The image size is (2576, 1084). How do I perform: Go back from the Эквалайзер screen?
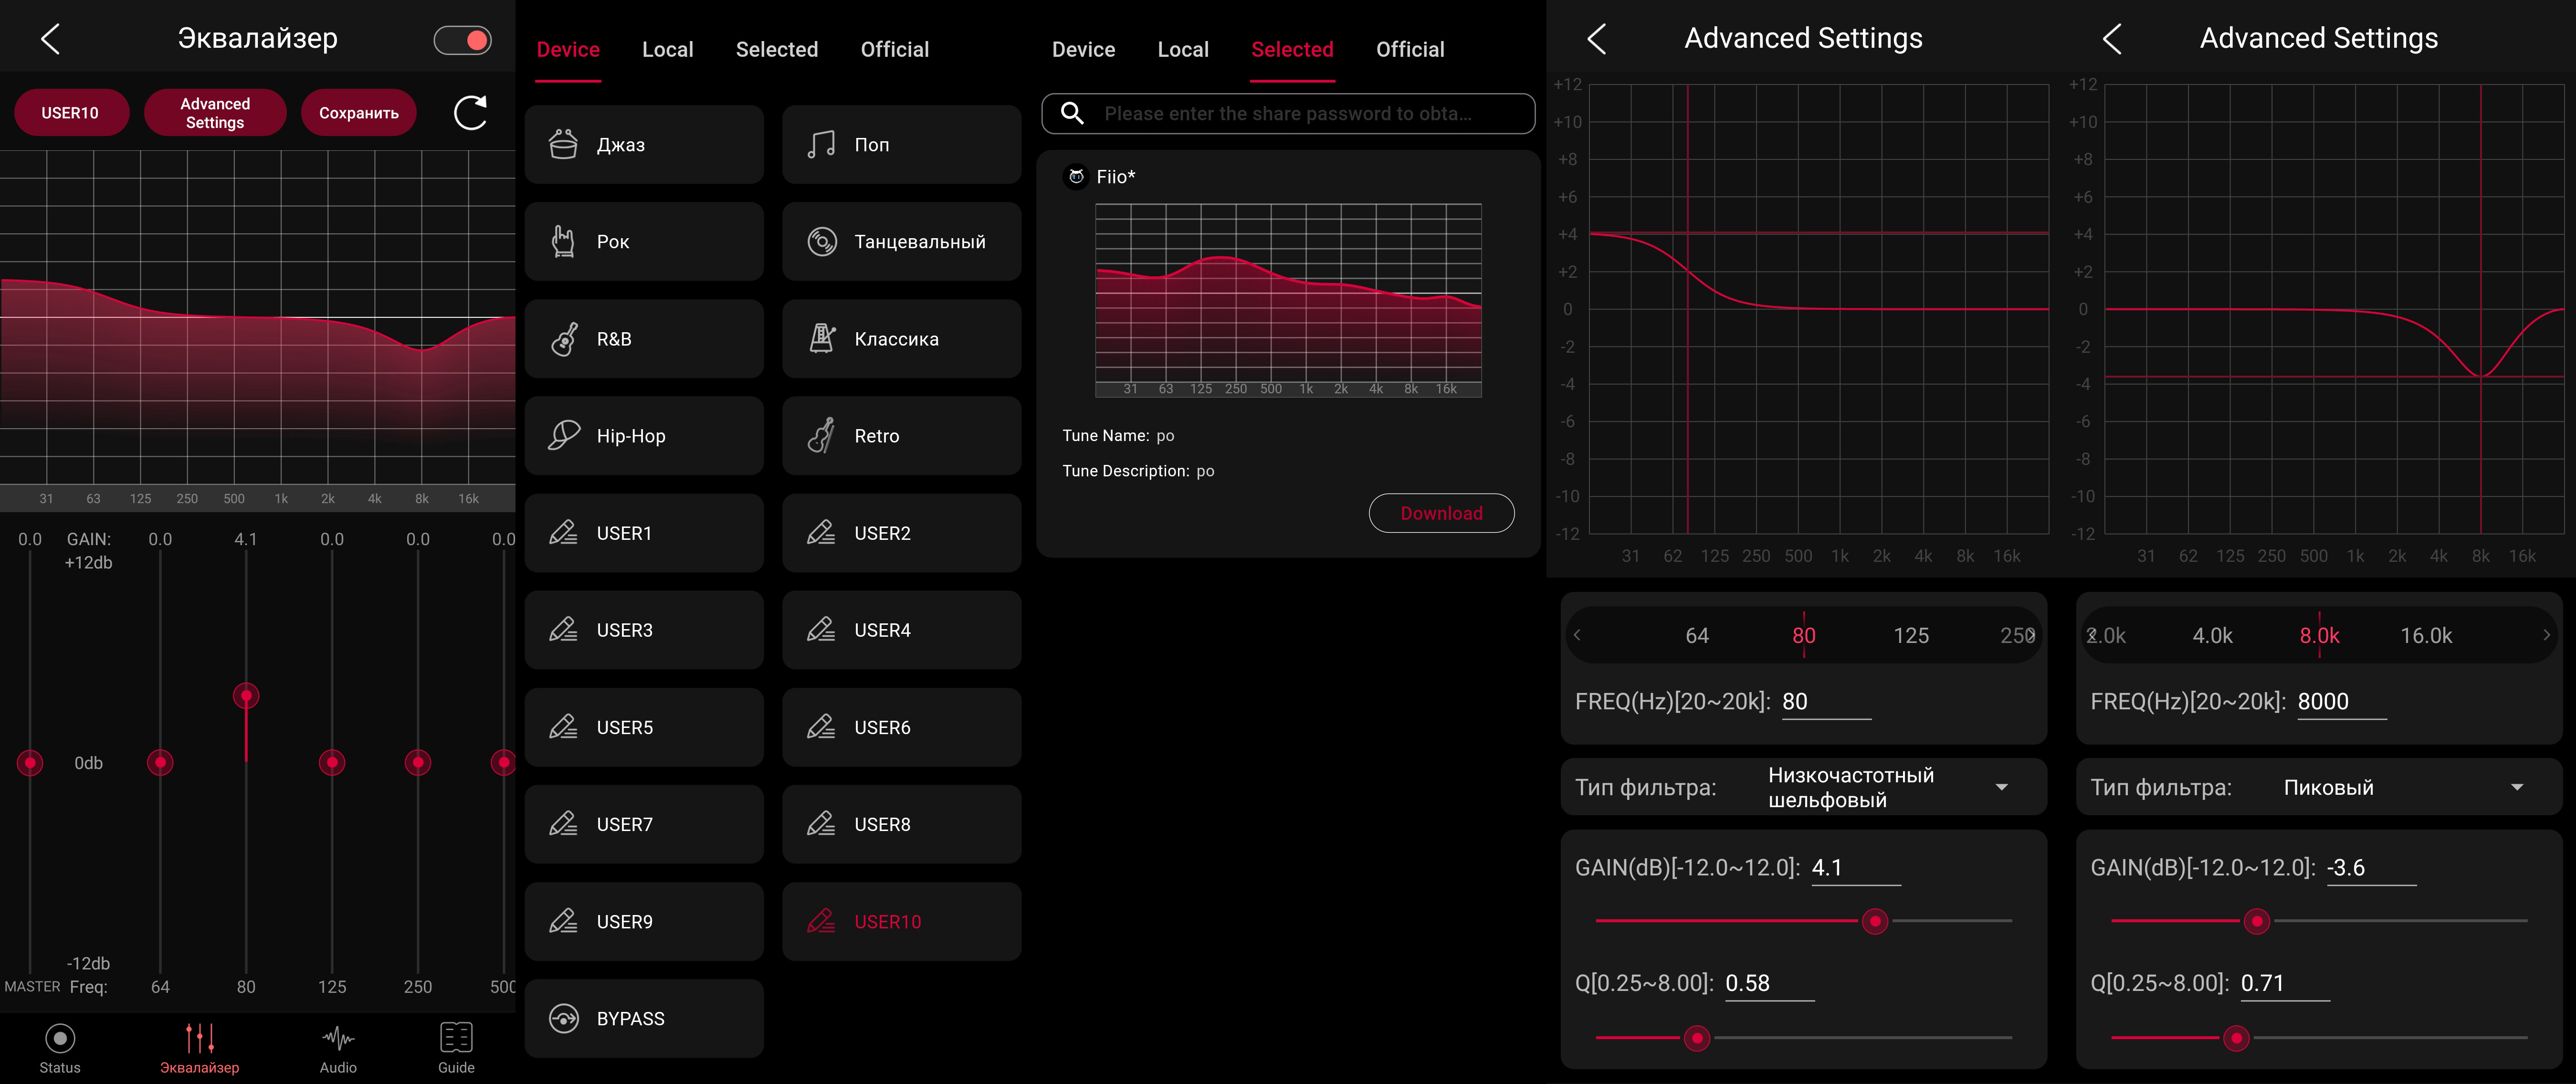(x=51, y=39)
